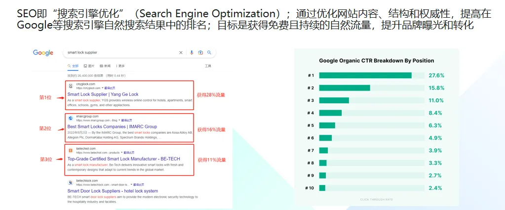Switch to the 图片 tab
The image size is (505, 210).
[x=89, y=66]
